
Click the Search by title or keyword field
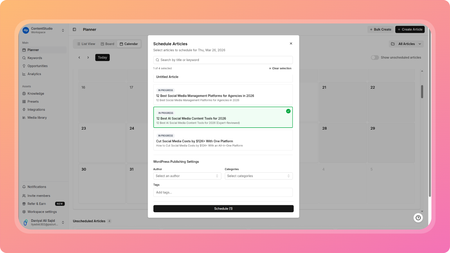[223, 60]
